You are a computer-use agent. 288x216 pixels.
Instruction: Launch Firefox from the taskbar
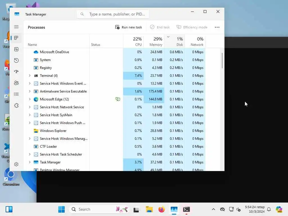pyautogui.click(x=161, y=209)
